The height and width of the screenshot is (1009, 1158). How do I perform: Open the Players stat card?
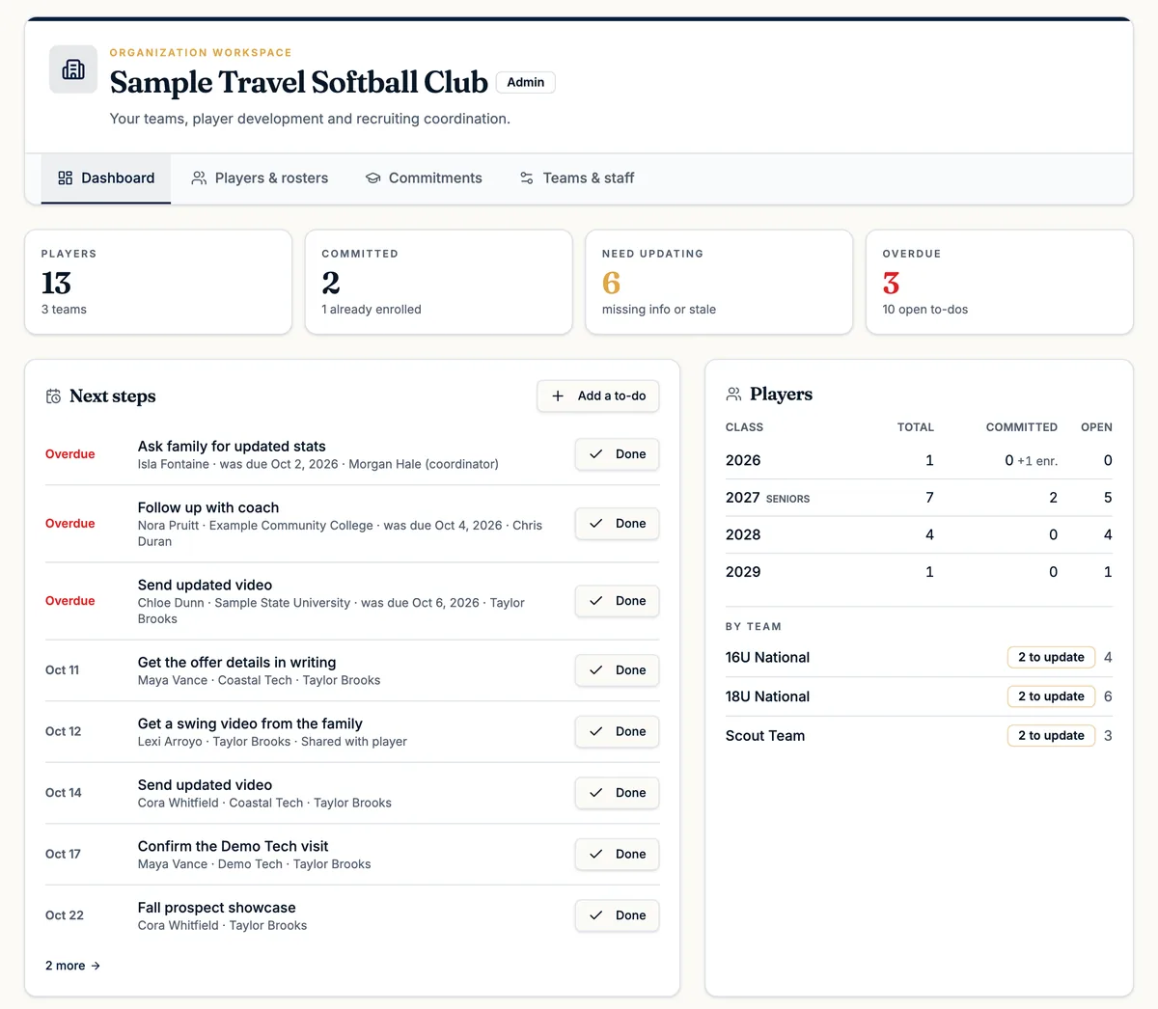pyautogui.click(x=158, y=282)
